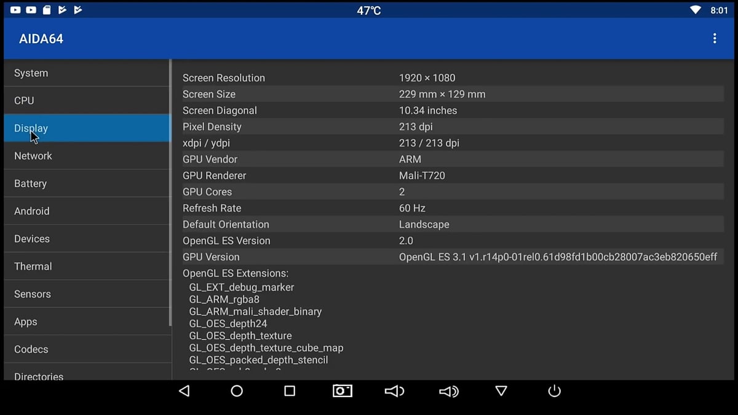Screen dimensions: 738x415
Task: Click the "GPU Cores" label
Action: 207,192
